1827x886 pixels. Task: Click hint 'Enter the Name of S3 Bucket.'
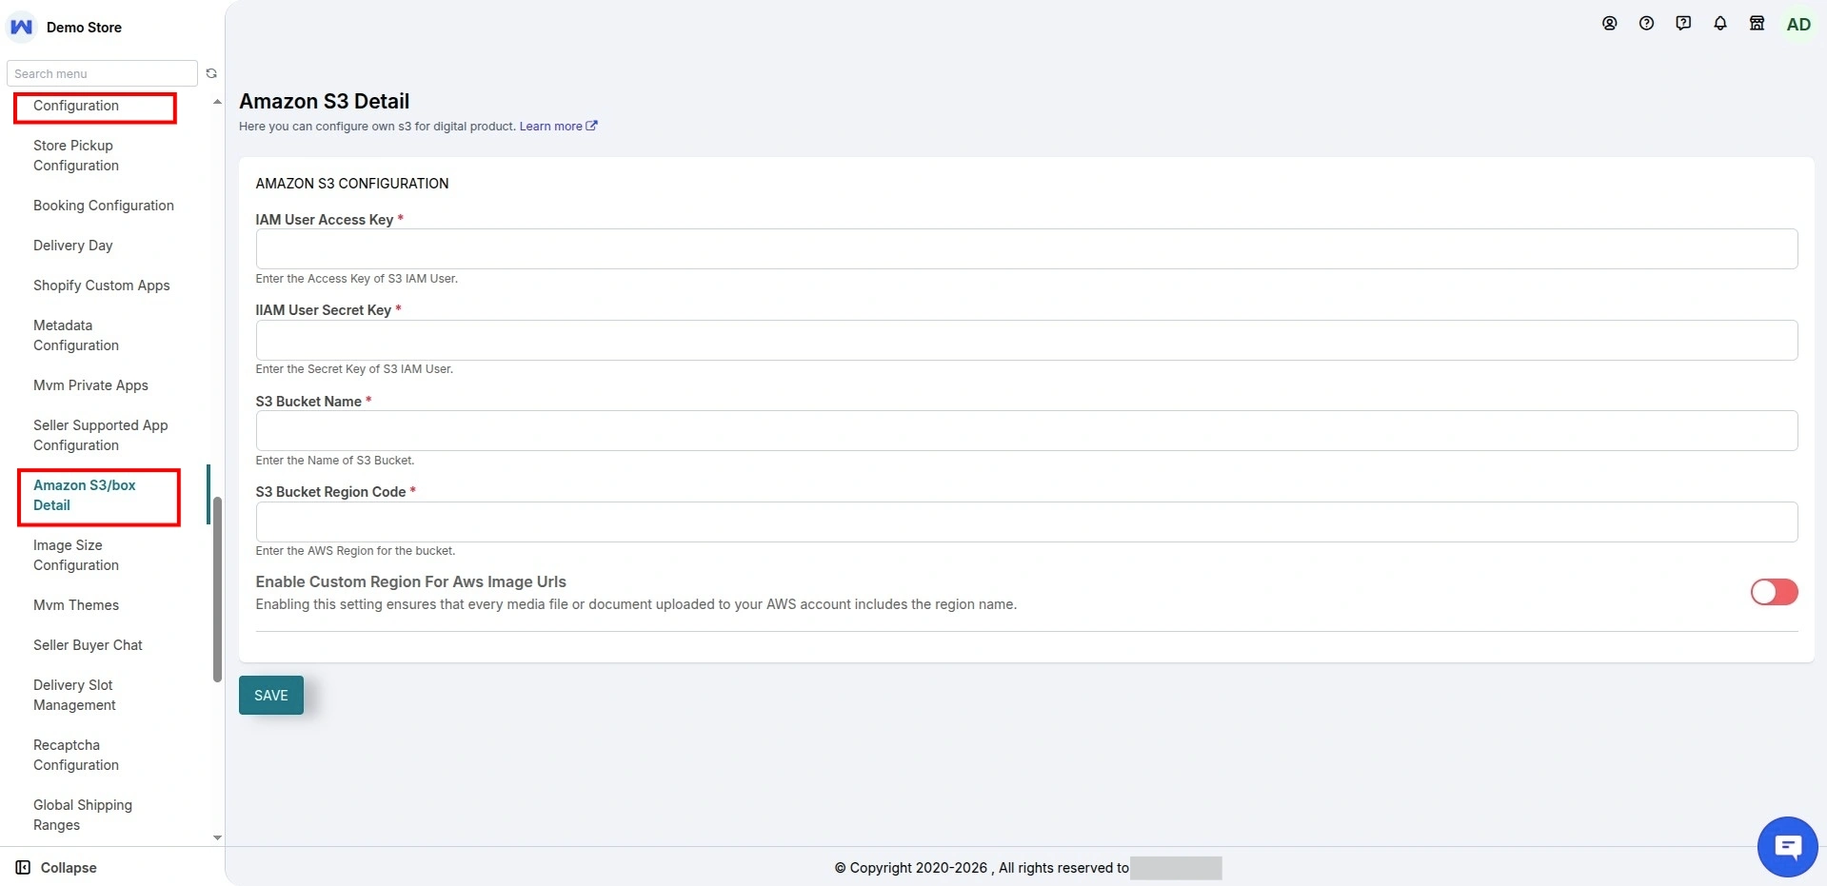pyautogui.click(x=335, y=461)
